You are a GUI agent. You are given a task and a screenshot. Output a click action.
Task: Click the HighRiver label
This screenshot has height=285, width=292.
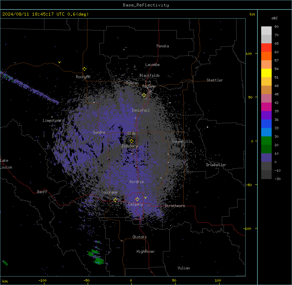(x=146, y=251)
